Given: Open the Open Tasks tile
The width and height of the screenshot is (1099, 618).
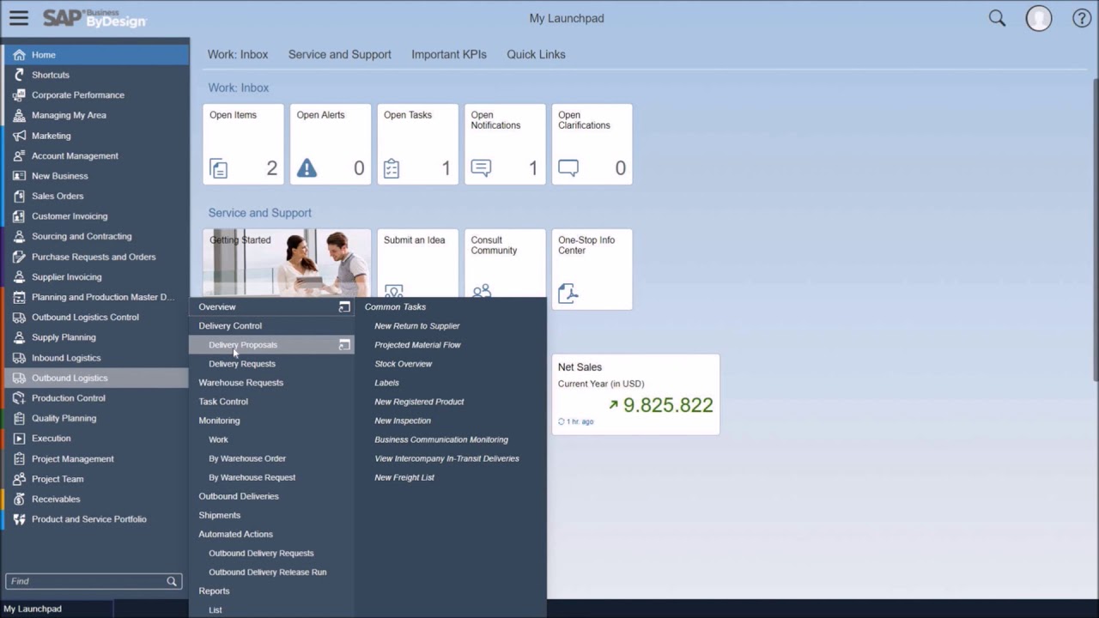Looking at the screenshot, I should click(417, 144).
